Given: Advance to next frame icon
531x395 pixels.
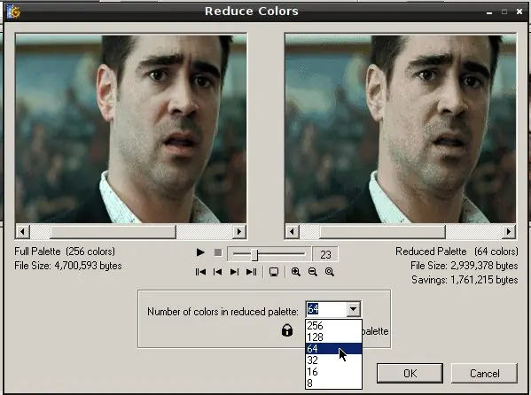Looking at the screenshot, I should (x=234, y=272).
